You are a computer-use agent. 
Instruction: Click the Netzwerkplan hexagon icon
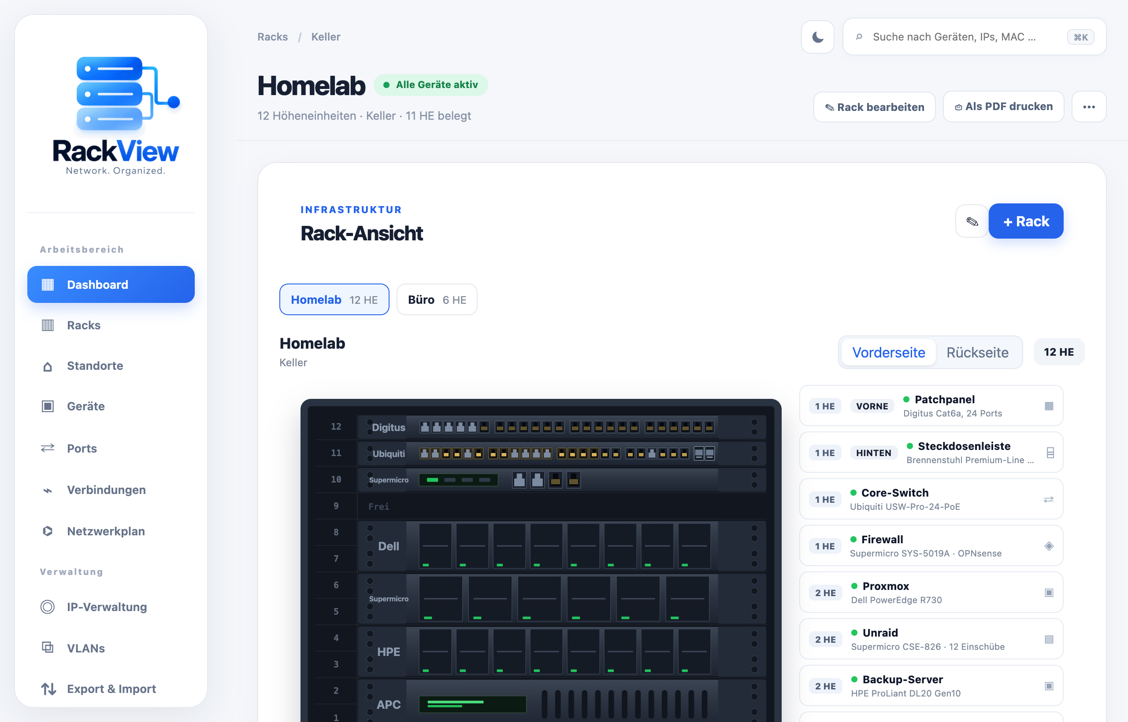(x=48, y=531)
